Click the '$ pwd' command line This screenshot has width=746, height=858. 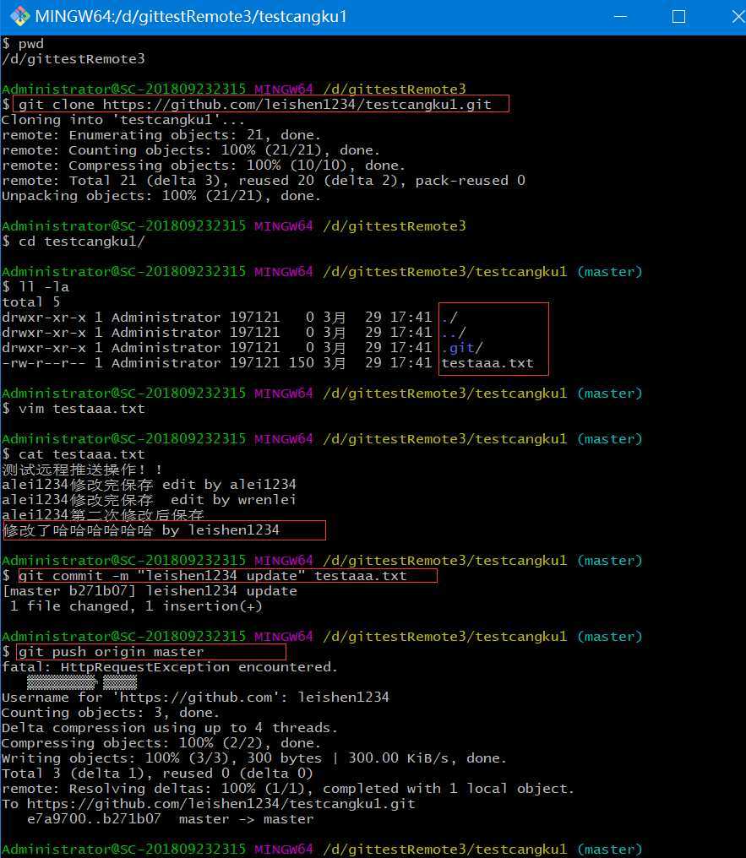[x=23, y=44]
